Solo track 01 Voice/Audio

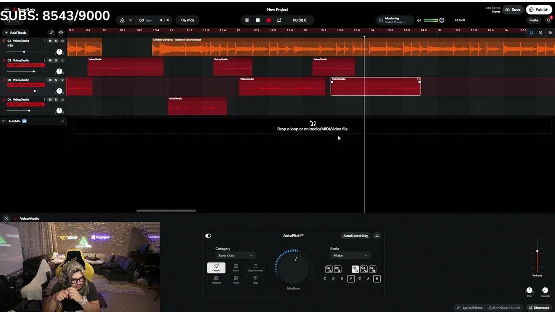tap(55, 41)
